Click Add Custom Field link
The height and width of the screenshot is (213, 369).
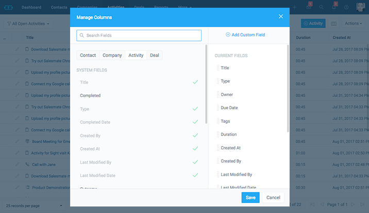click(248, 35)
